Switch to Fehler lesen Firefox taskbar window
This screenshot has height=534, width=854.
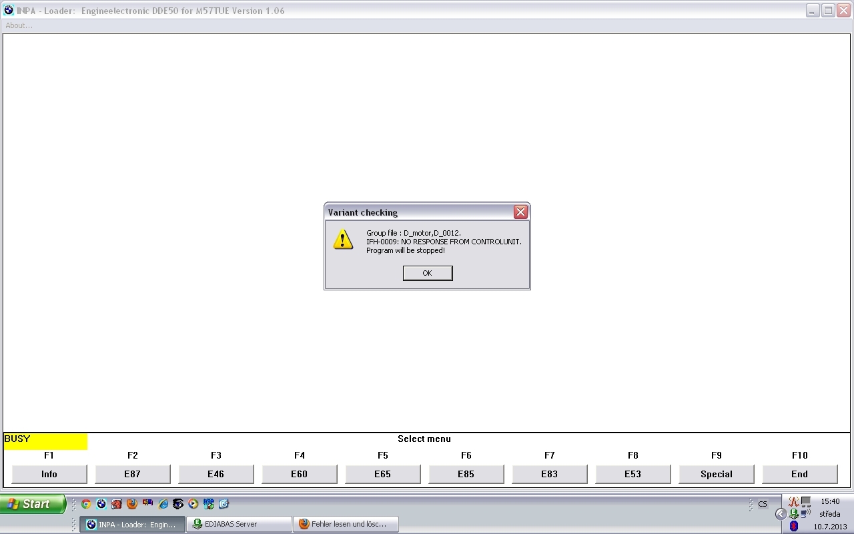point(347,525)
